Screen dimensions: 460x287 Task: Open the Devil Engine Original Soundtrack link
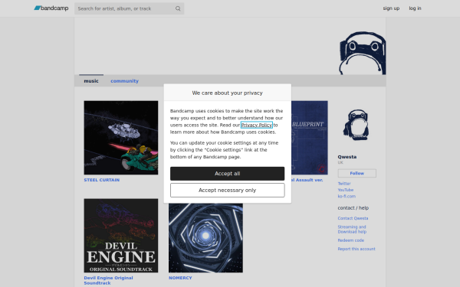click(x=109, y=280)
